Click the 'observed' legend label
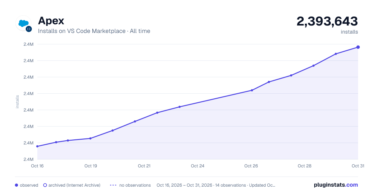 click(x=29, y=185)
